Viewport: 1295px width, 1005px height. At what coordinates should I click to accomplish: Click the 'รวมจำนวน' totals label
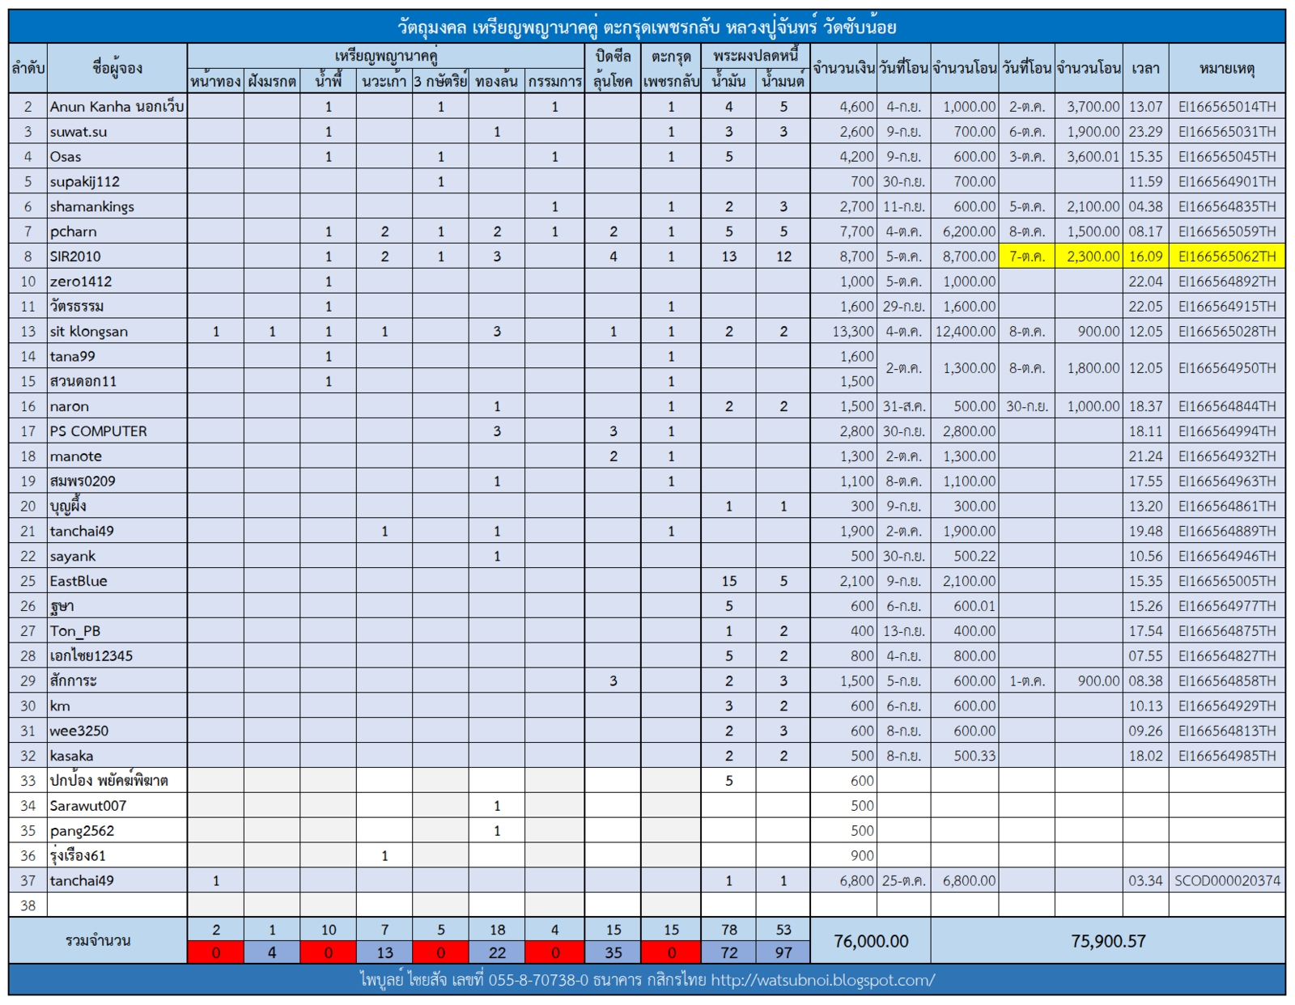(x=98, y=941)
